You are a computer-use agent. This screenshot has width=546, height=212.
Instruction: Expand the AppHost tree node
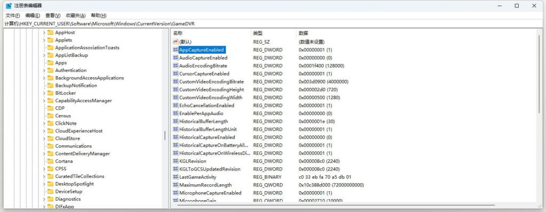coord(44,32)
